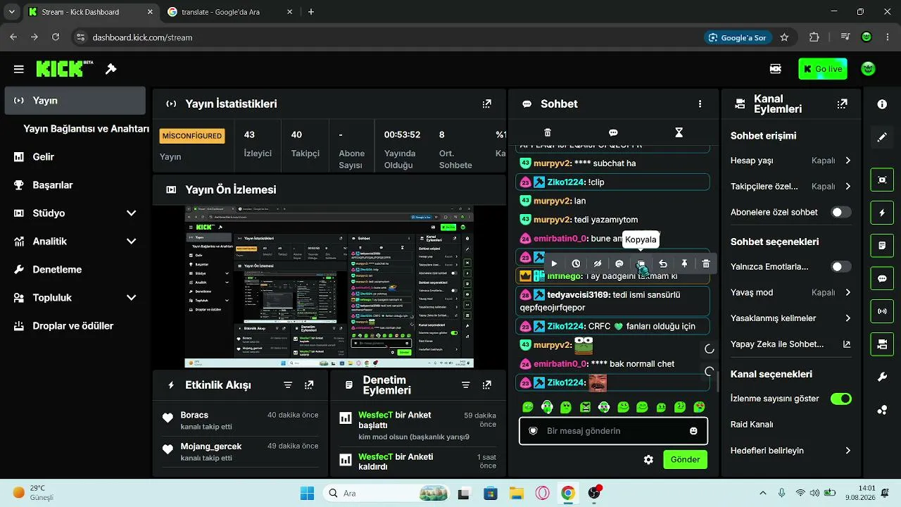Toggle the broadcast stats panel button in right rail
The height and width of the screenshot is (507, 901).
tap(882, 311)
